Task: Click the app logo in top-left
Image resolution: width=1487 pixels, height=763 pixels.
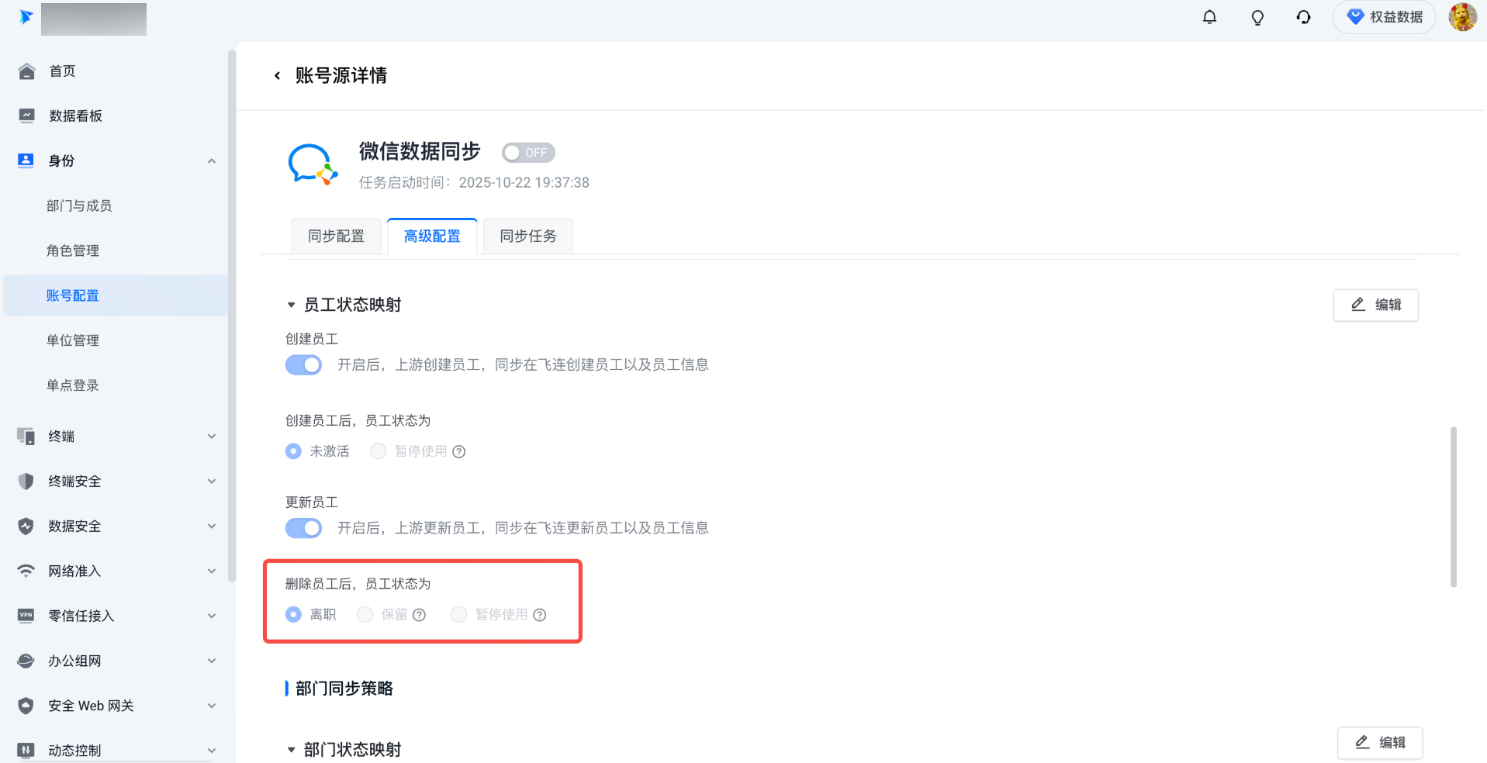Action: coord(26,17)
